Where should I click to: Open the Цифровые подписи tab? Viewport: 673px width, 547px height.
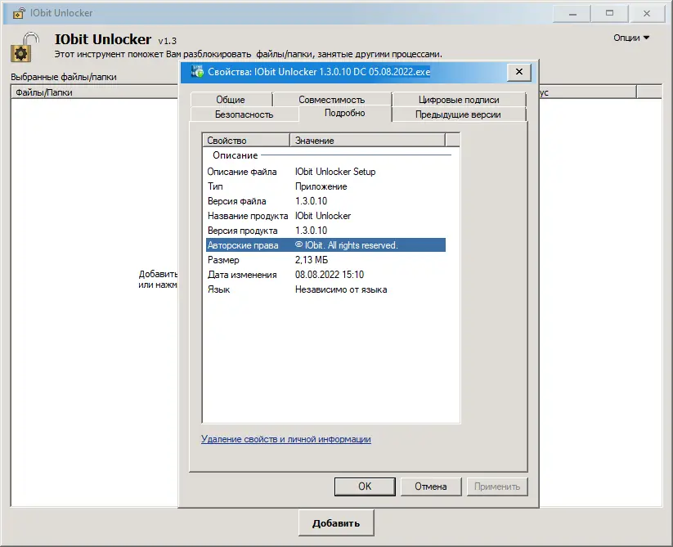[459, 100]
